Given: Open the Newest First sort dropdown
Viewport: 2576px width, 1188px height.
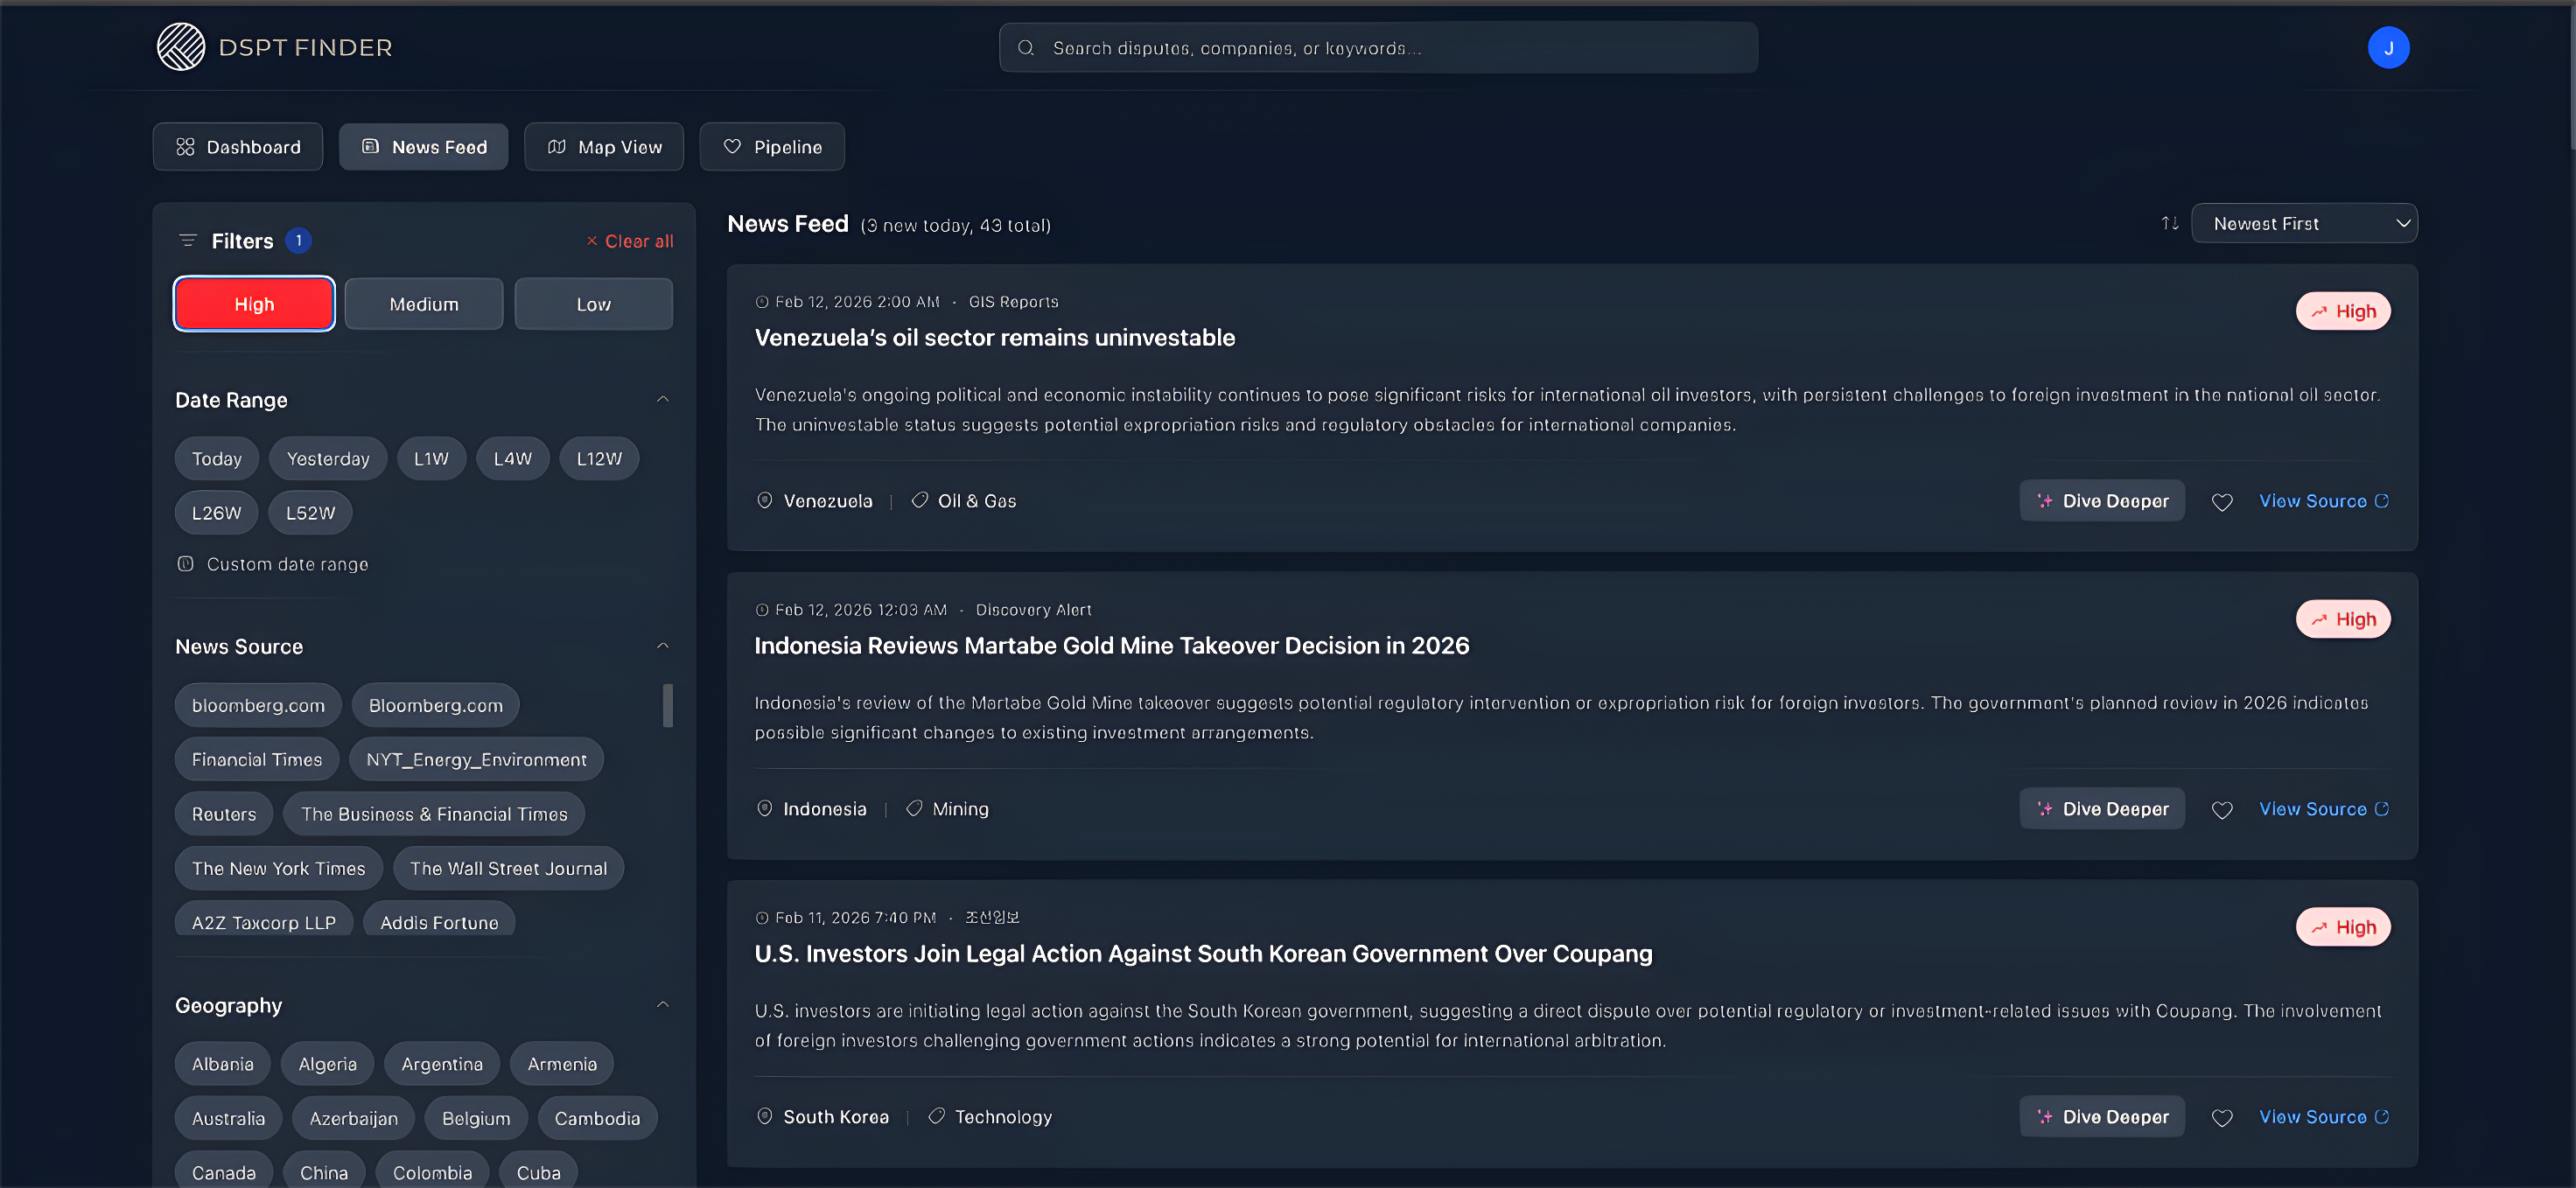Looking at the screenshot, I should tap(2304, 223).
